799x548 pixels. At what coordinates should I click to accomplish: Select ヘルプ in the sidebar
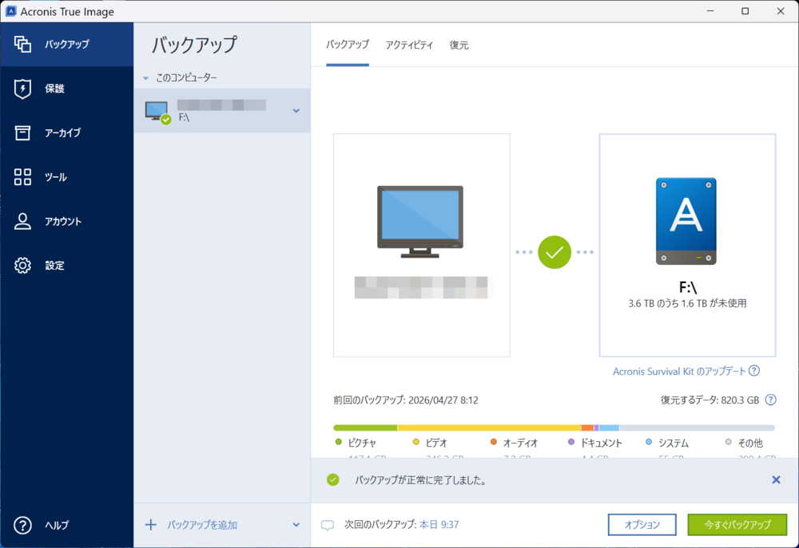point(67,525)
